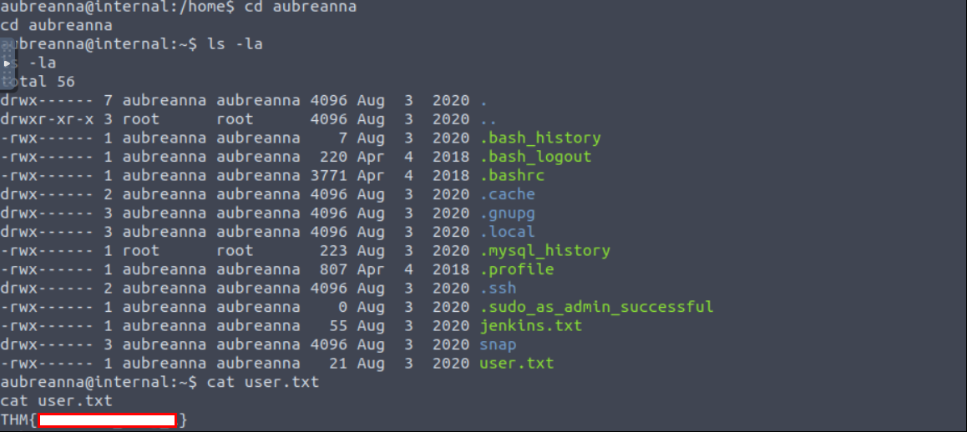Screen dimensions: 967x432
Task: Click the .bash_history entry
Action: click(539, 138)
